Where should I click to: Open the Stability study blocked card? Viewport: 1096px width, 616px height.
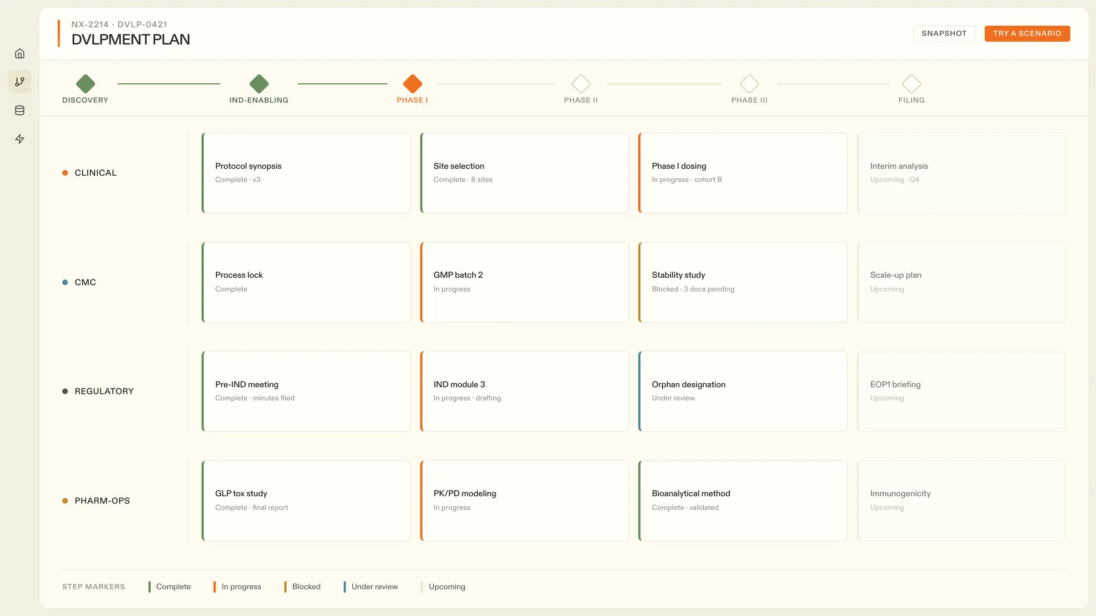click(743, 282)
